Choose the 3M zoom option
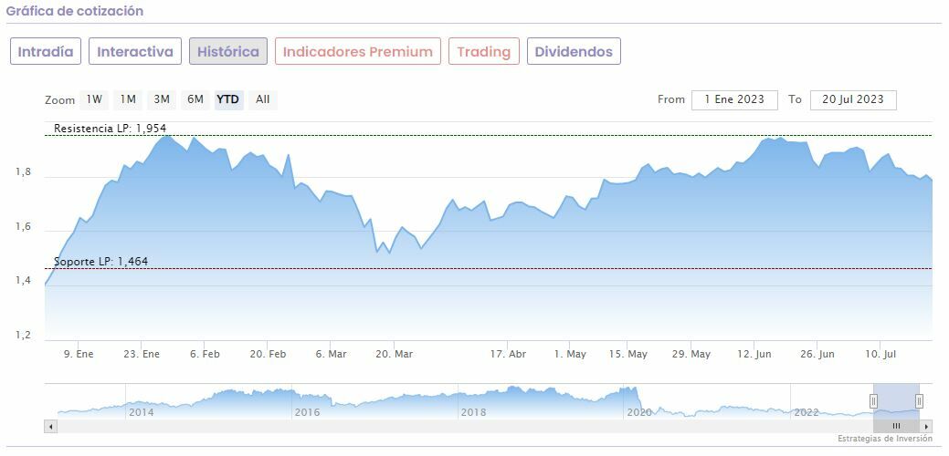The image size is (949, 456). coord(162,99)
